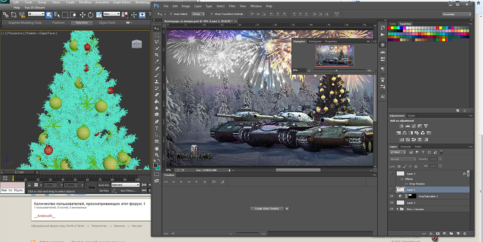483x242 pixels.
Task: Click the canvas horizontal scrollbar
Action: pos(298,170)
